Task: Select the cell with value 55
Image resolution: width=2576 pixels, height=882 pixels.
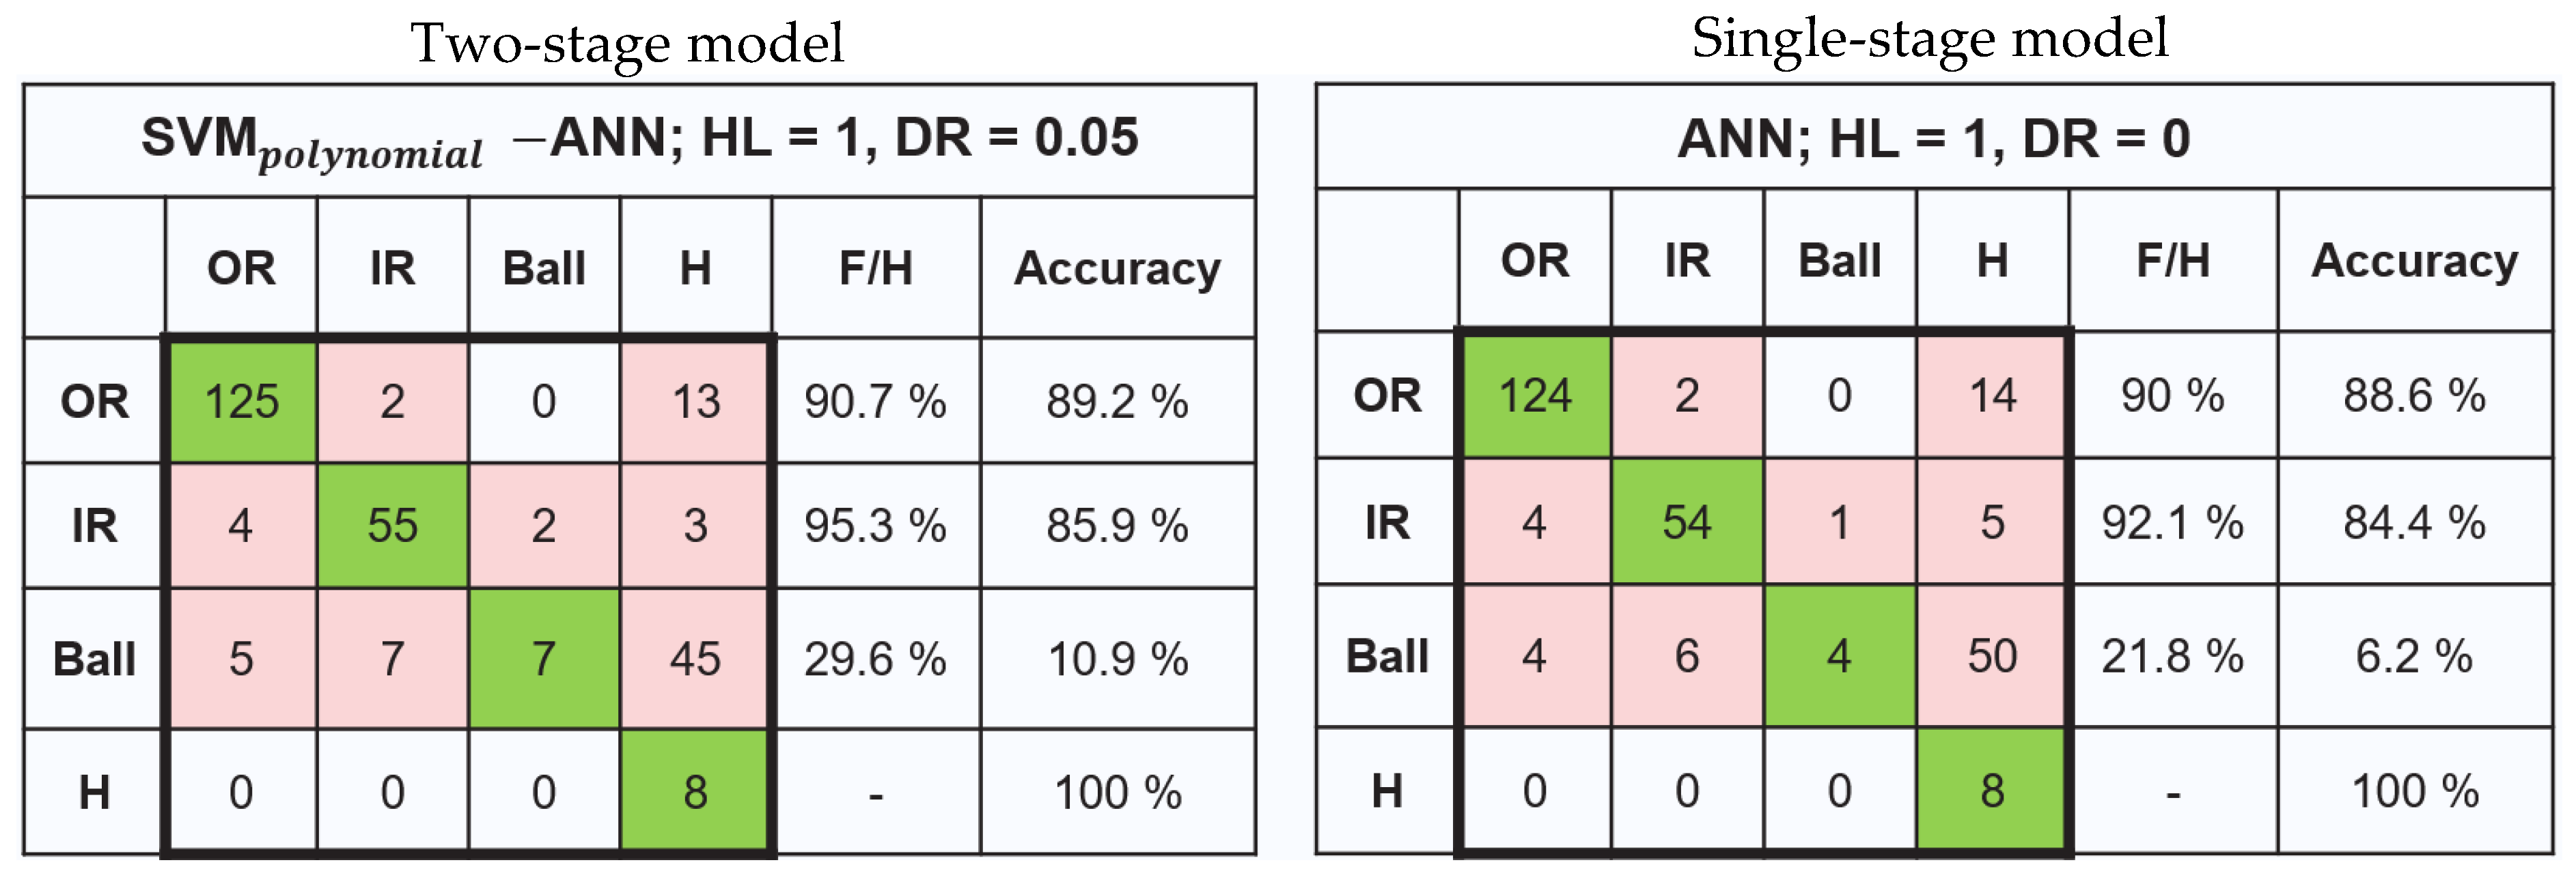Action: [x=392, y=526]
